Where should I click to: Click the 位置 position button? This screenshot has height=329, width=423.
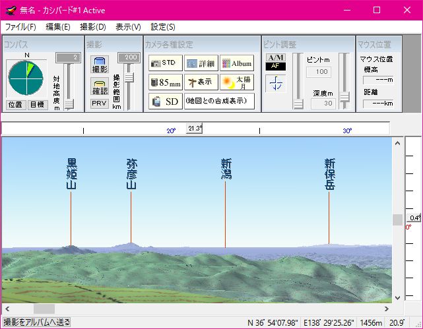click(x=16, y=105)
